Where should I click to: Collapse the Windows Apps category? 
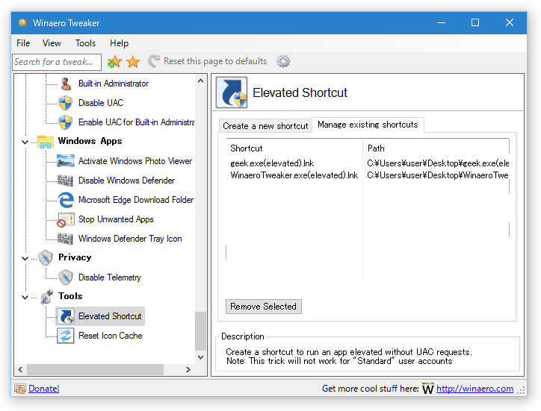point(25,142)
